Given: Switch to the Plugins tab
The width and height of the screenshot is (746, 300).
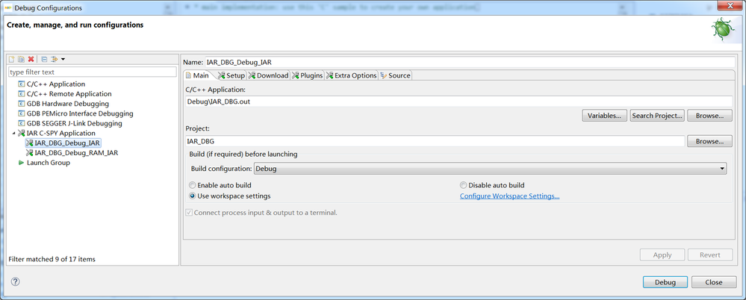Looking at the screenshot, I should (308, 75).
